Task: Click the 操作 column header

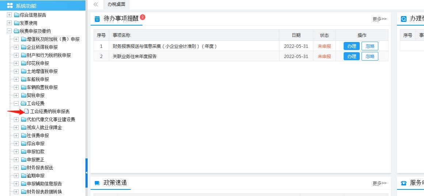Action: [x=362, y=35]
